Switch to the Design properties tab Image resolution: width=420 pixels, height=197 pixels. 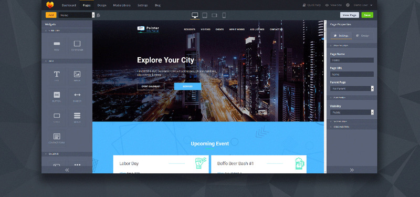[363, 36]
